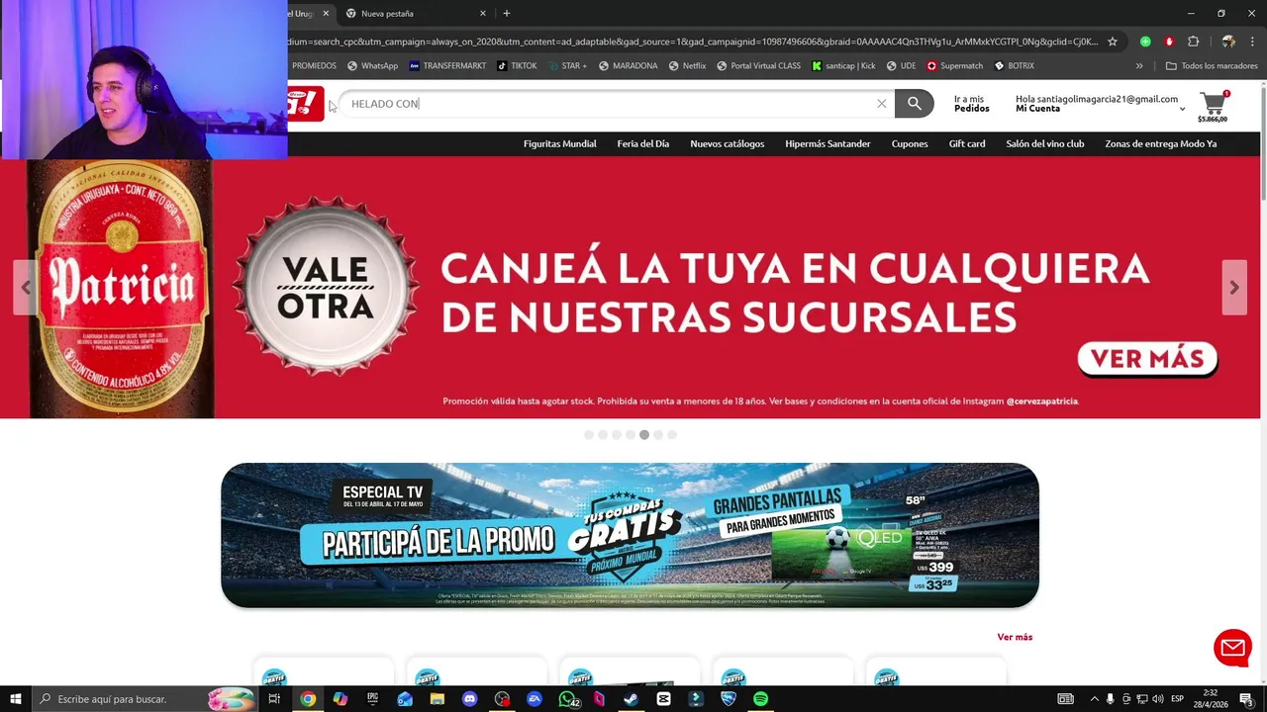Select the first carousel dot
The height and width of the screenshot is (712, 1267).
(x=589, y=435)
